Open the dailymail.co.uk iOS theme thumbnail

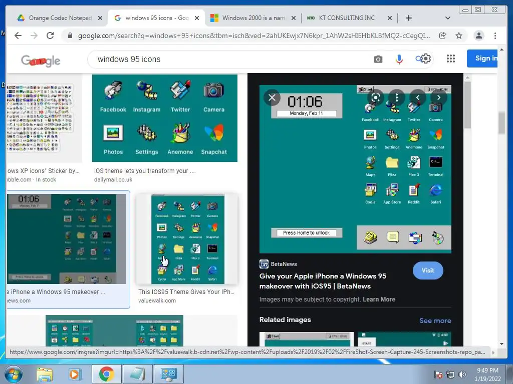[164, 118]
